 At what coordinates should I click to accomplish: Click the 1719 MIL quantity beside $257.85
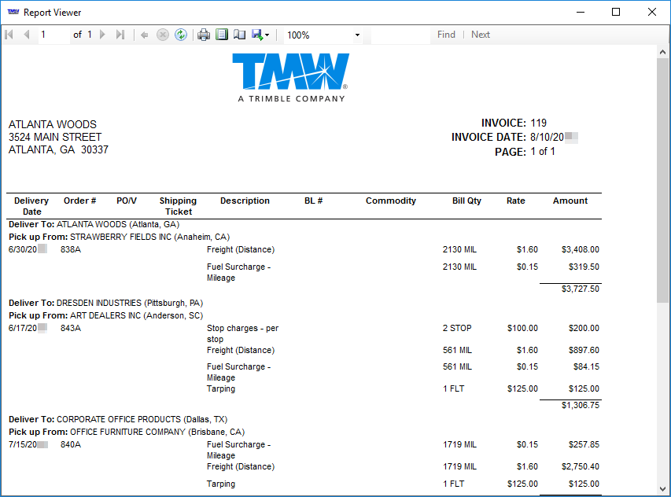(459, 444)
